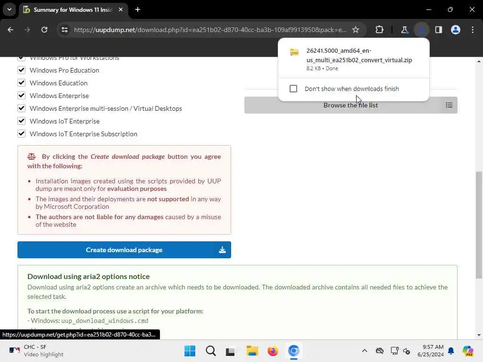Screen dimensions: 483x362
Task: Open the Windows Start menu
Action: point(190,351)
